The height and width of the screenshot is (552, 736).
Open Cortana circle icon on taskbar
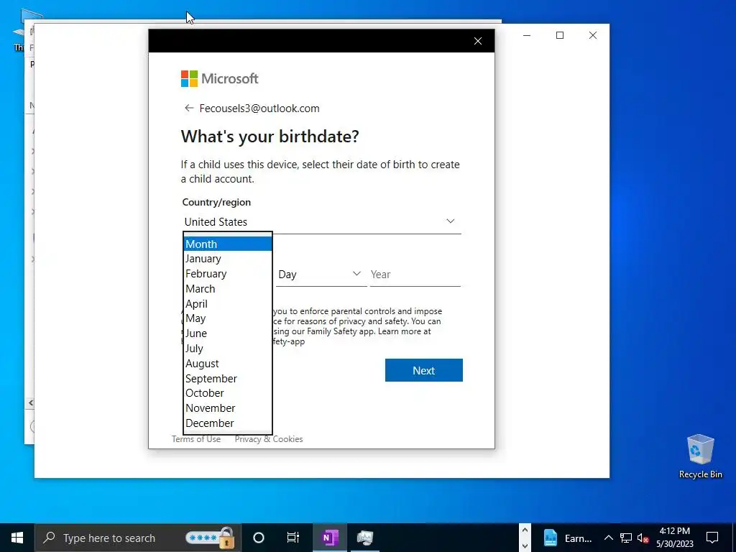(x=259, y=538)
